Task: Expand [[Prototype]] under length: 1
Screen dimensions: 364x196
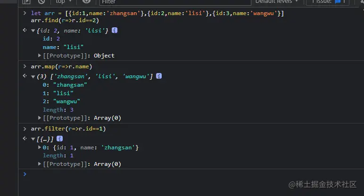Action: (x=40, y=164)
